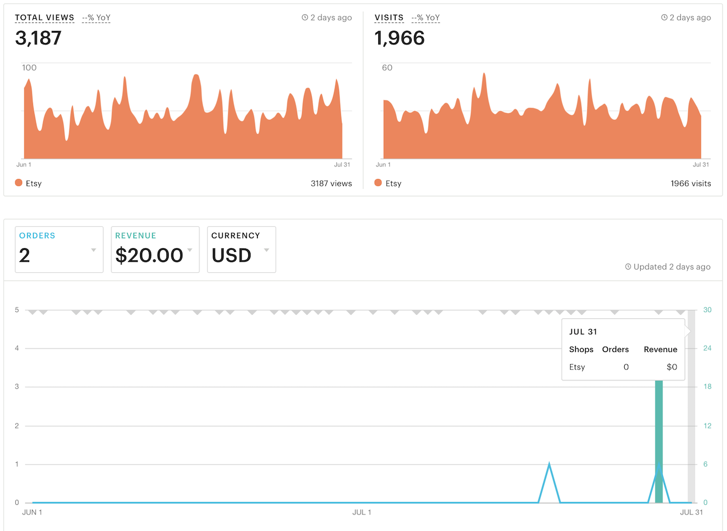This screenshot has width=727, height=531.
Task: Click the JUL 31 tooltip heading
Action: (x=583, y=332)
